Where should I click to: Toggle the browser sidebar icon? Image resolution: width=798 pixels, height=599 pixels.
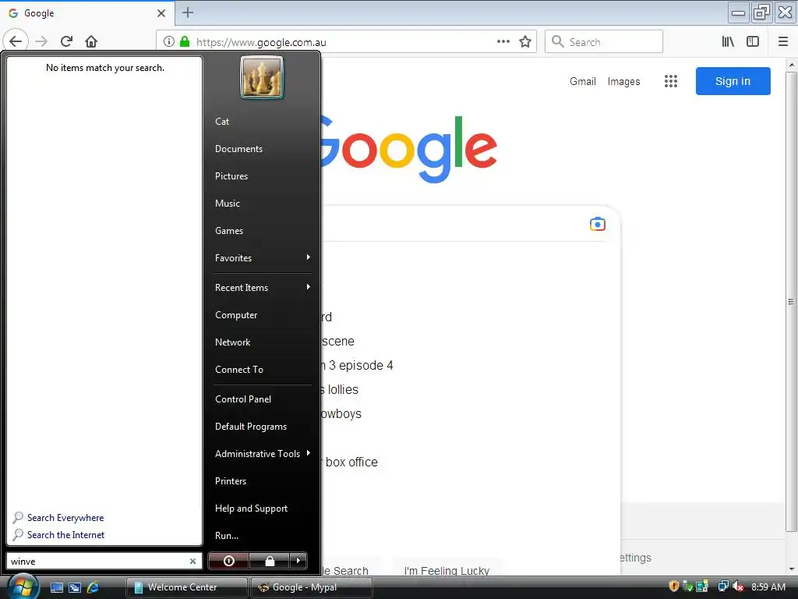click(753, 42)
